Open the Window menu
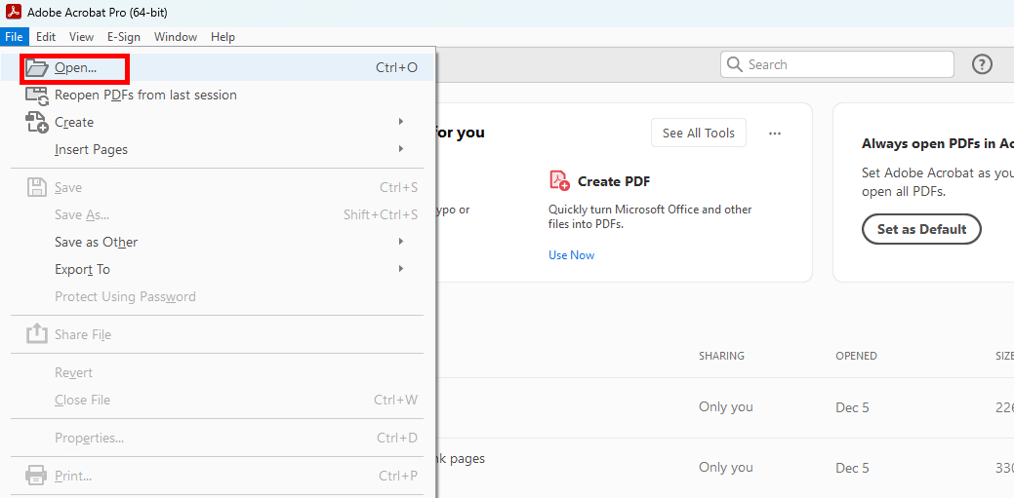Image resolution: width=1014 pixels, height=498 pixels. pyautogui.click(x=176, y=37)
